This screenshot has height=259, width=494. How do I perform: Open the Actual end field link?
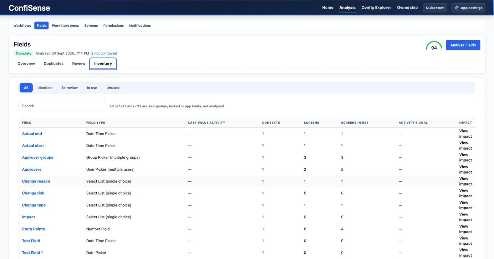[32, 134]
